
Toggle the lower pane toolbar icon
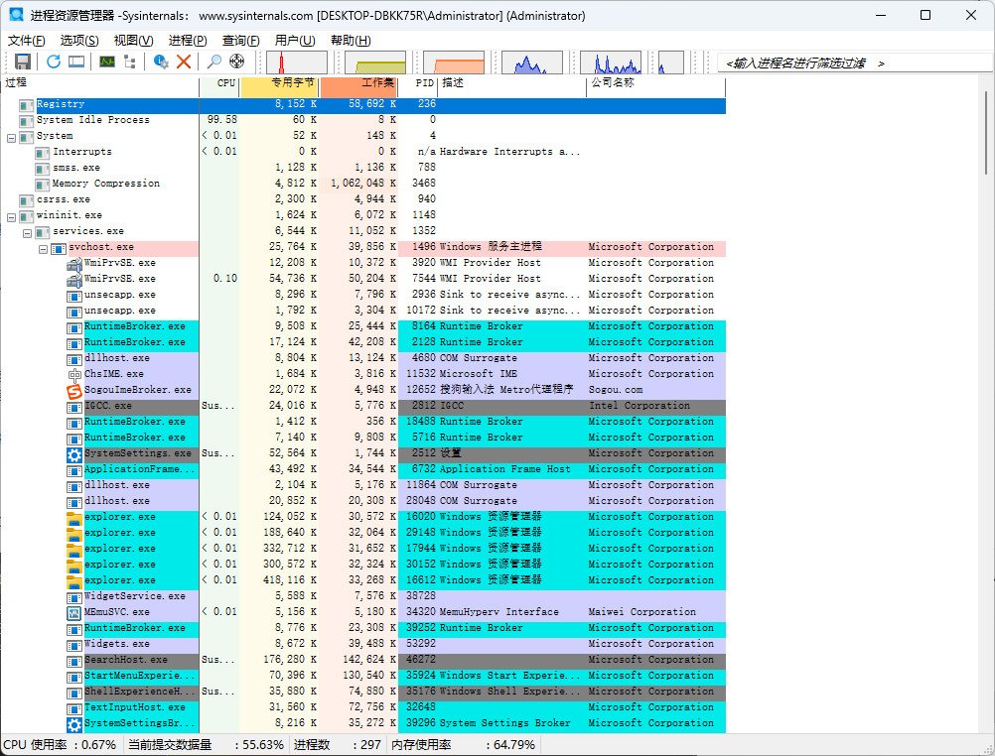[76, 62]
